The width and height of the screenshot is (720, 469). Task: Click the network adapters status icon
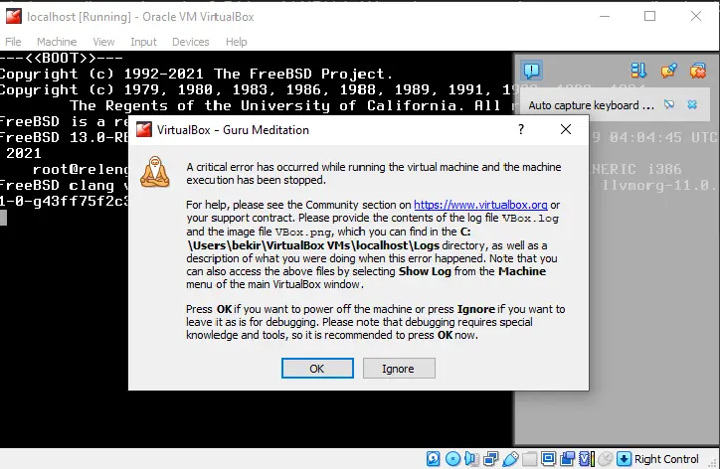pyautogui.click(x=491, y=458)
